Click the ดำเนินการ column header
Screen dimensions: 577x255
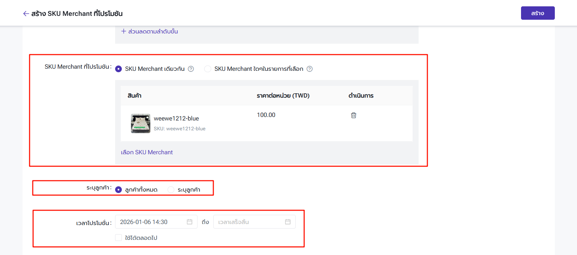click(x=361, y=96)
